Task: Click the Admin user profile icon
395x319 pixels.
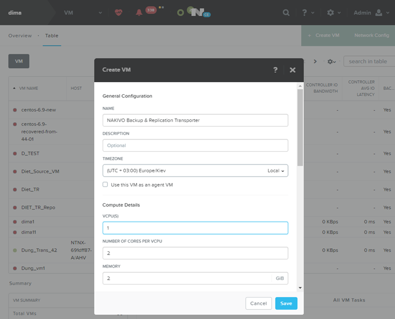Action: pos(379,13)
